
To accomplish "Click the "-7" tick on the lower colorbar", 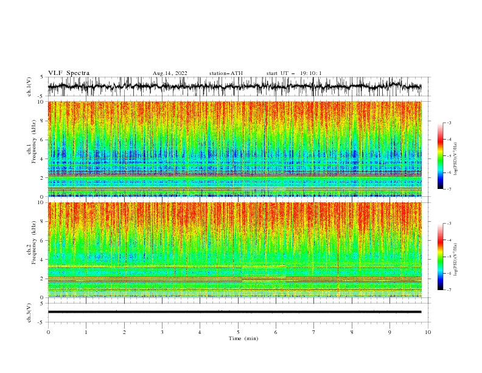I will pyautogui.click(x=449, y=290).
